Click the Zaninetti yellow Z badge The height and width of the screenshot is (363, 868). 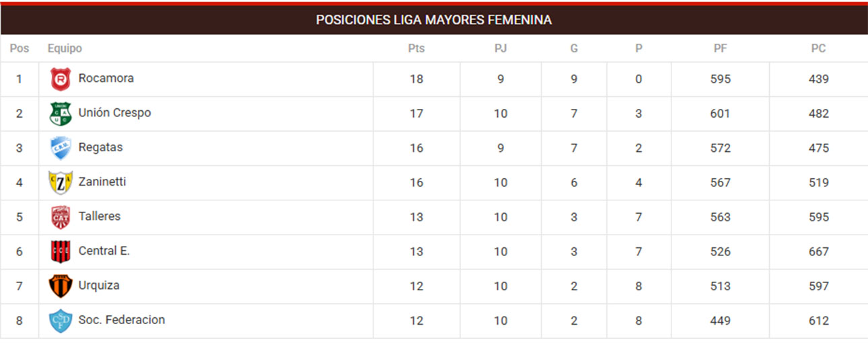click(x=61, y=183)
